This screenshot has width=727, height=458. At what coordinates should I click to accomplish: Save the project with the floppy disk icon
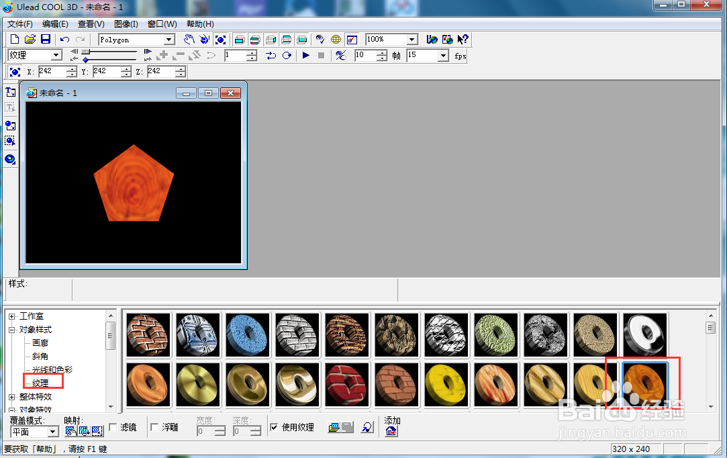pos(46,40)
